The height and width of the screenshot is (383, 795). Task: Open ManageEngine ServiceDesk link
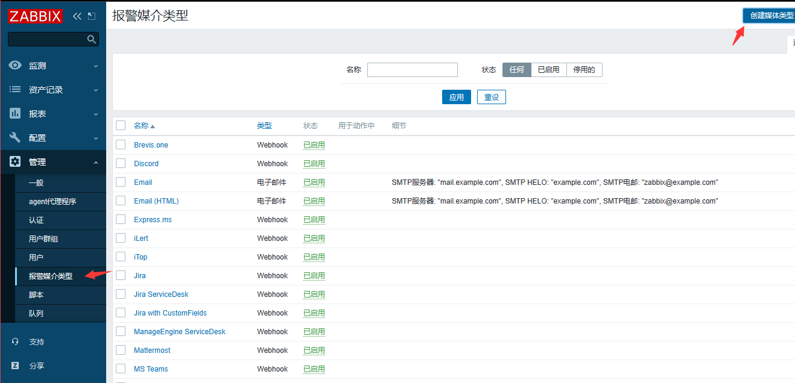(180, 331)
